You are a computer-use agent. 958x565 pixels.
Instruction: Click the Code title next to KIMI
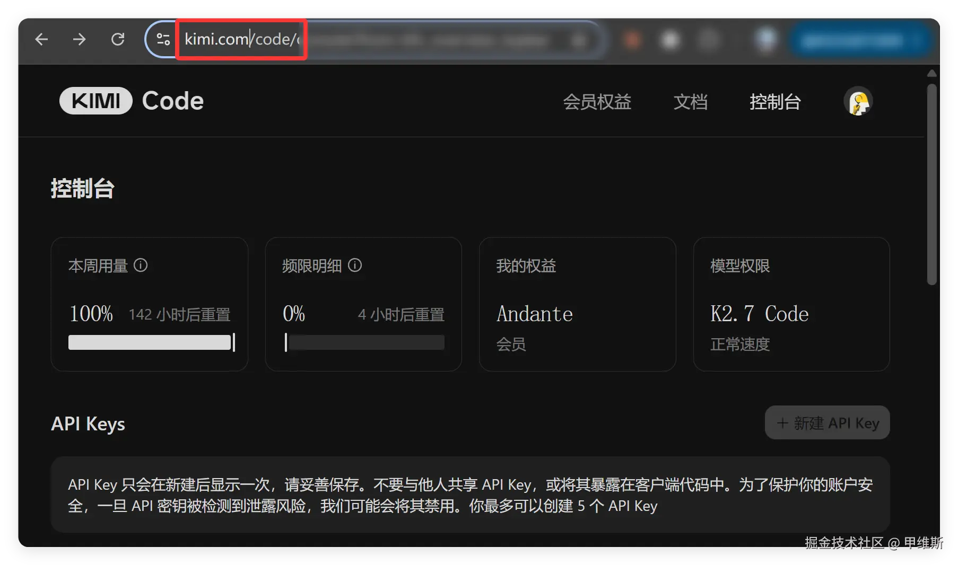point(173,101)
